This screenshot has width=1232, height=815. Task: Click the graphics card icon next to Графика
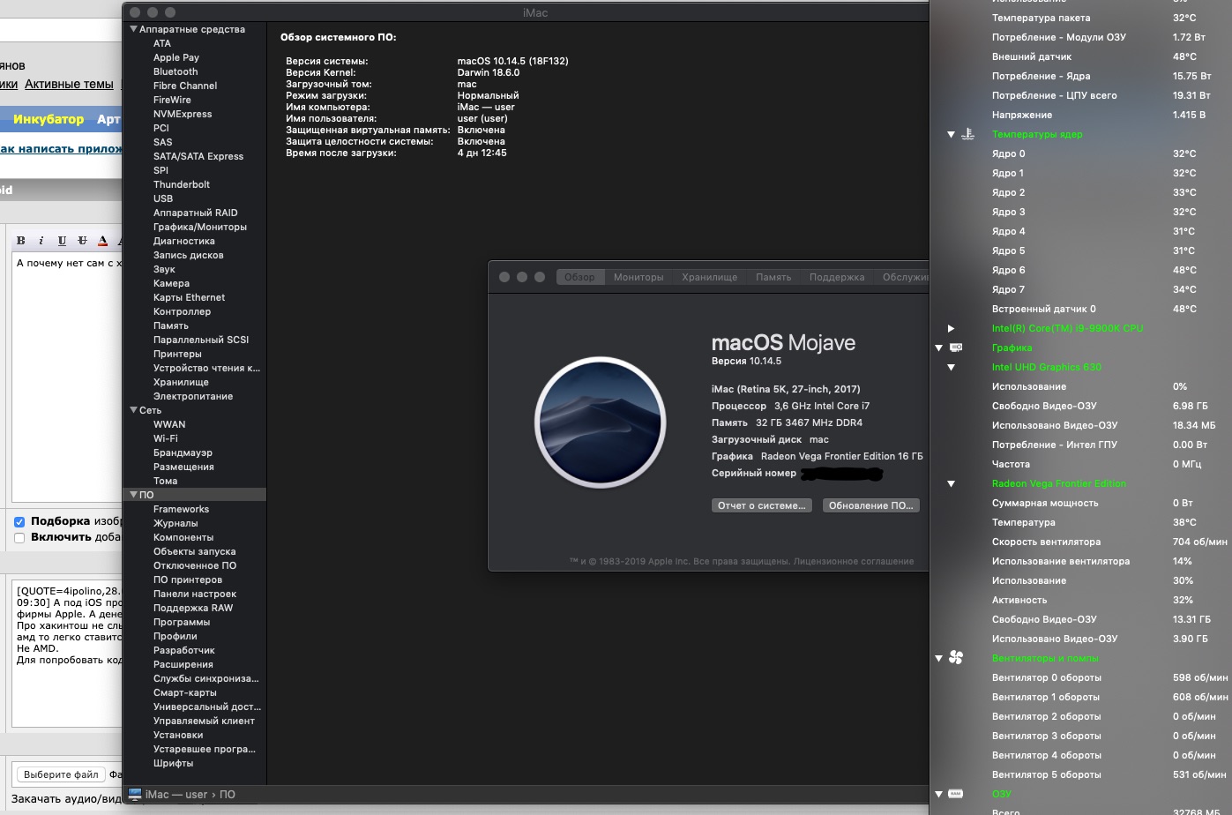pyautogui.click(x=956, y=348)
